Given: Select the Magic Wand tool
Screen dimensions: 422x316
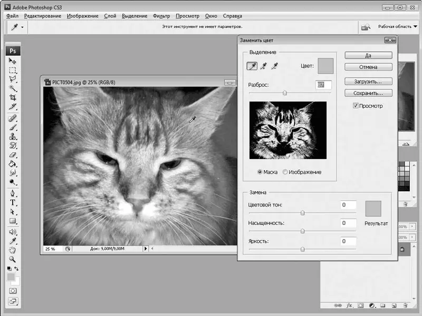Looking at the screenshot, I should click(12, 88).
